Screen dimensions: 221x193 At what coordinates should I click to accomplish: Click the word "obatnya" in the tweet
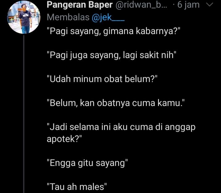pos(113,103)
